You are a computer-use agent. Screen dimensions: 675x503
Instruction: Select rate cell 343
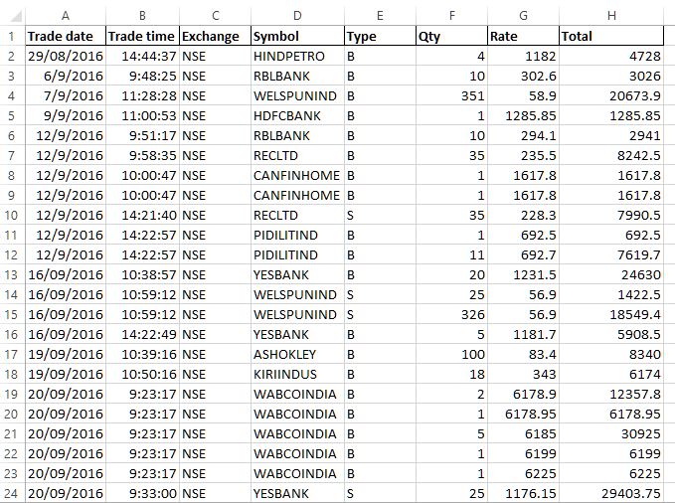pos(524,374)
